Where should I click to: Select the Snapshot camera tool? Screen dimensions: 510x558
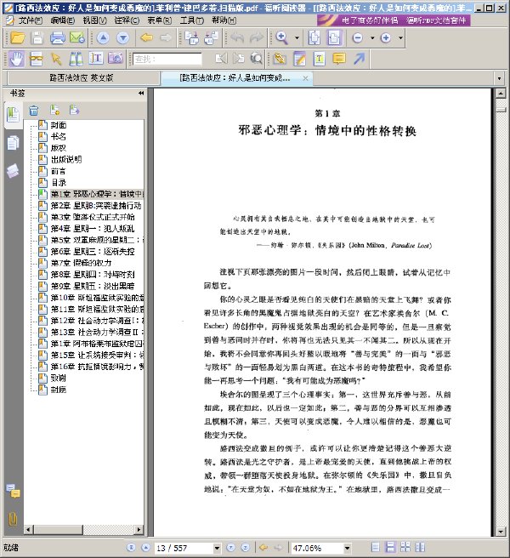click(116, 59)
